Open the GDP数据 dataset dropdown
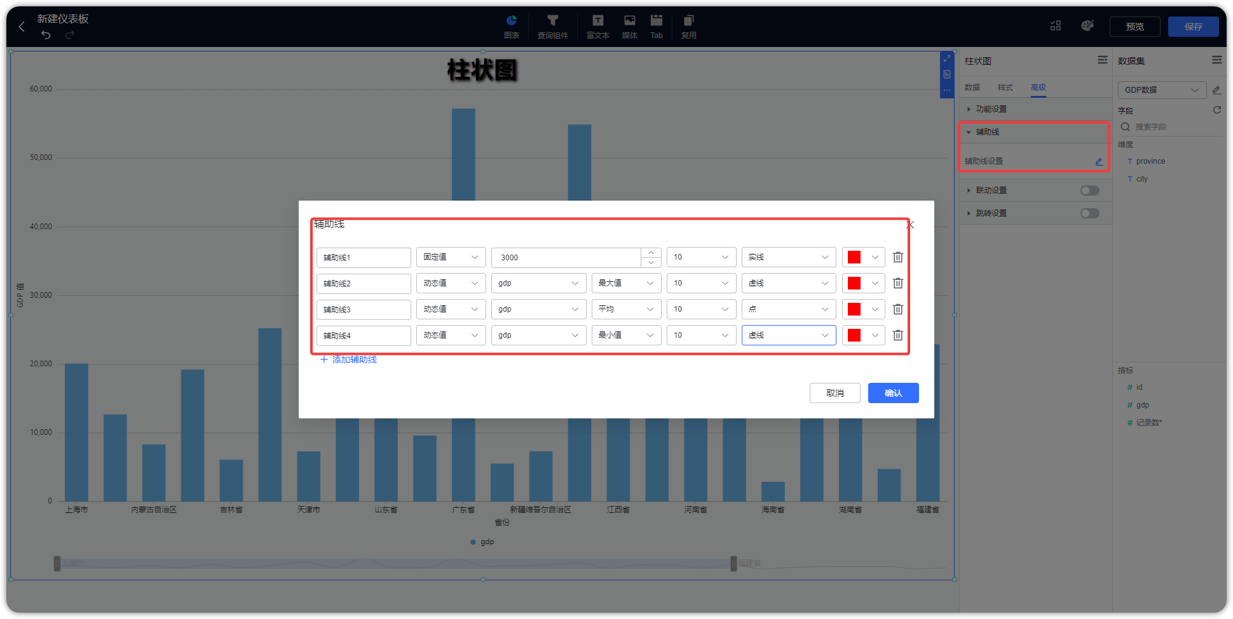The height and width of the screenshot is (619, 1233). click(1162, 90)
